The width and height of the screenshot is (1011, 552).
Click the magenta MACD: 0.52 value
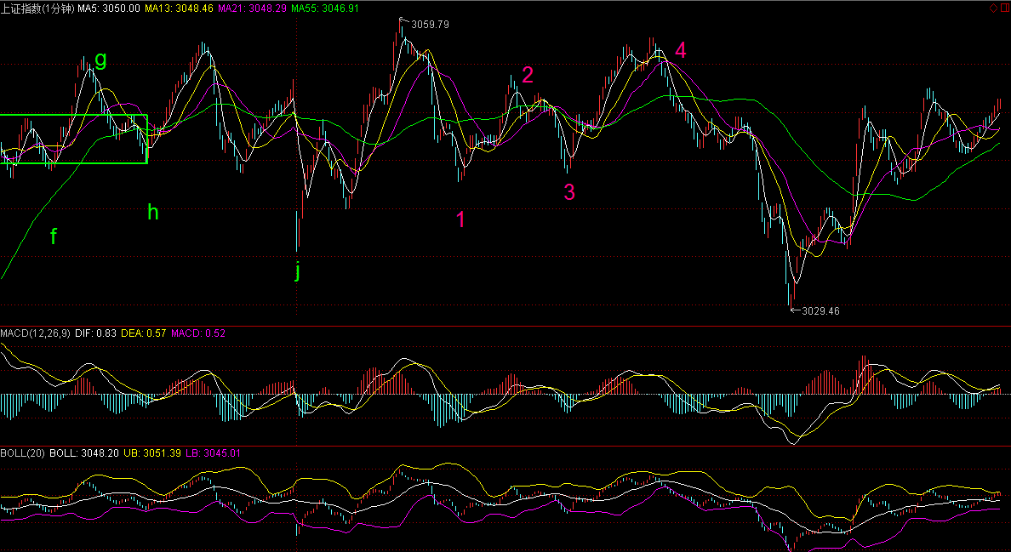pos(197,333)
